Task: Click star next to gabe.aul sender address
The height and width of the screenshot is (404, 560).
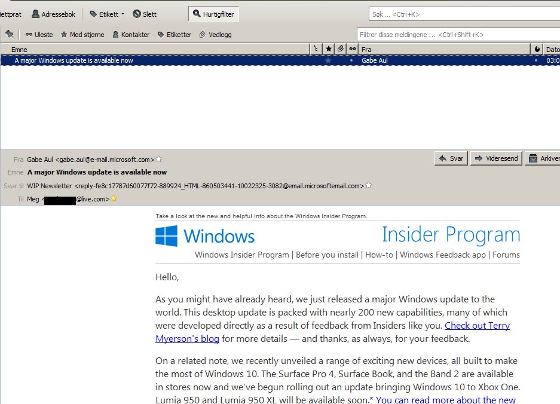Action: pos(159,159)
